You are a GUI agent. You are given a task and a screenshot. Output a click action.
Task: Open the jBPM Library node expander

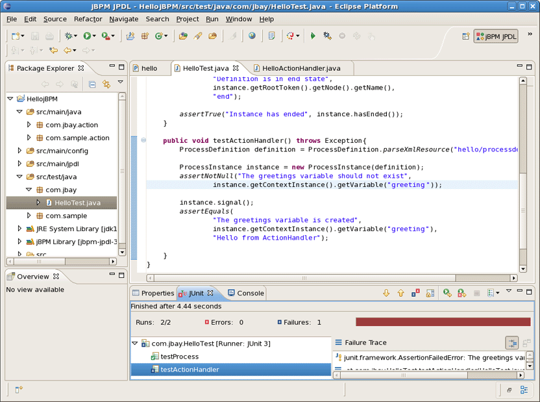point(19,242)
